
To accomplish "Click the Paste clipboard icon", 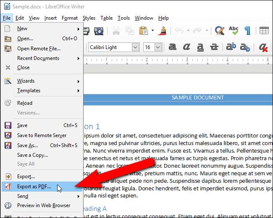I will [143, 31].
